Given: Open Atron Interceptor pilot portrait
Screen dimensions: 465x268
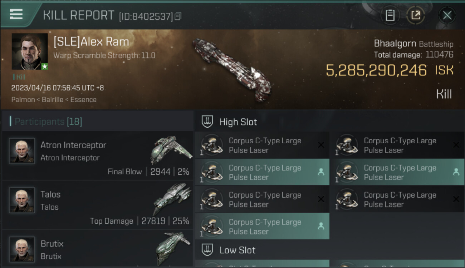Looking at the screenshot, I should coord(22,151).
